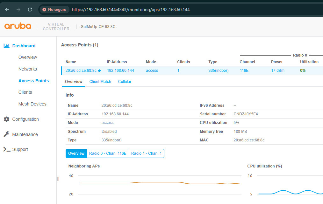Expand the Configuration menu section
Image resolution: width=323 pixels, height=204 pixels.
[x=25, y=119]
